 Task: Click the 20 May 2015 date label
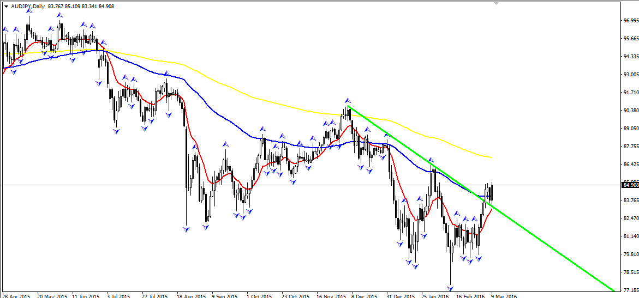pyautogui.click(x=50, y=296)
